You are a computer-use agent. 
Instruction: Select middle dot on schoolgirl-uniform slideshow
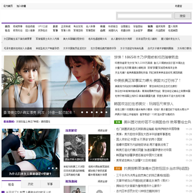(x=53, y=168)
